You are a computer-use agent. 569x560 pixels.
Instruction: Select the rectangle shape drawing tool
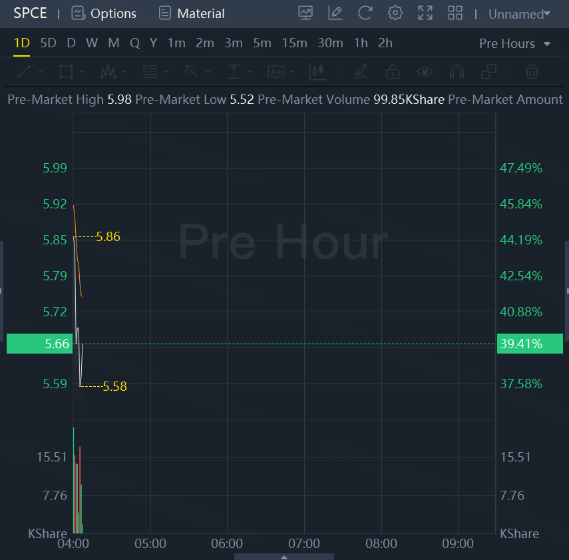coord(66,71)
